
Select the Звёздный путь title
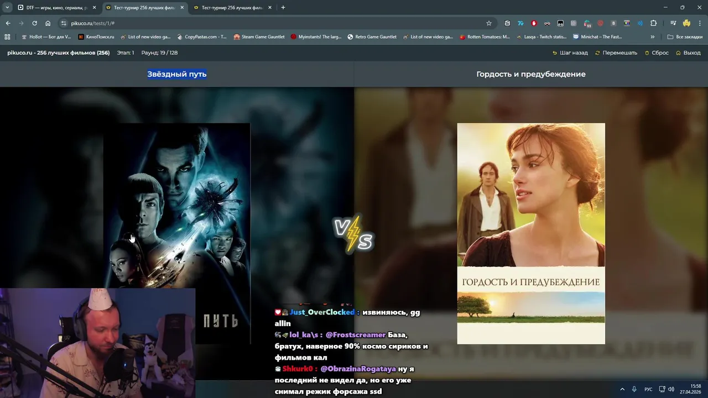[177, 74]
